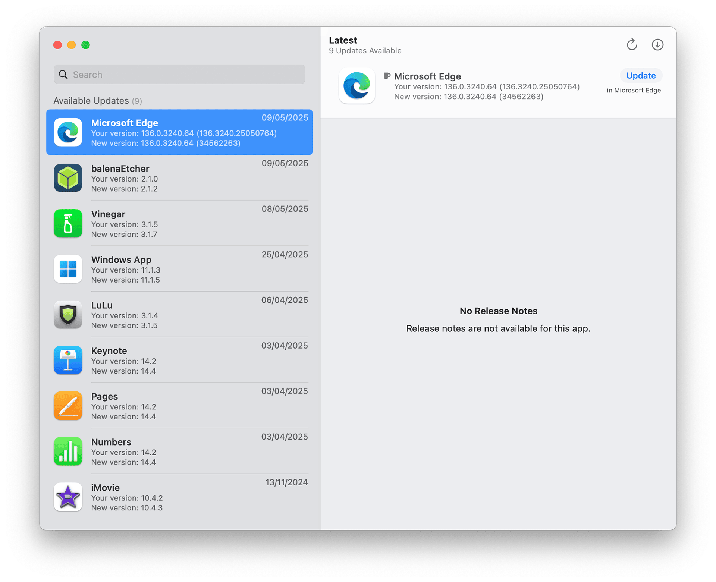The height and width of the screenshot is (582, 716).
Task: Click the 'Latest' heading in detail pane
Action: tap(343, 40)
